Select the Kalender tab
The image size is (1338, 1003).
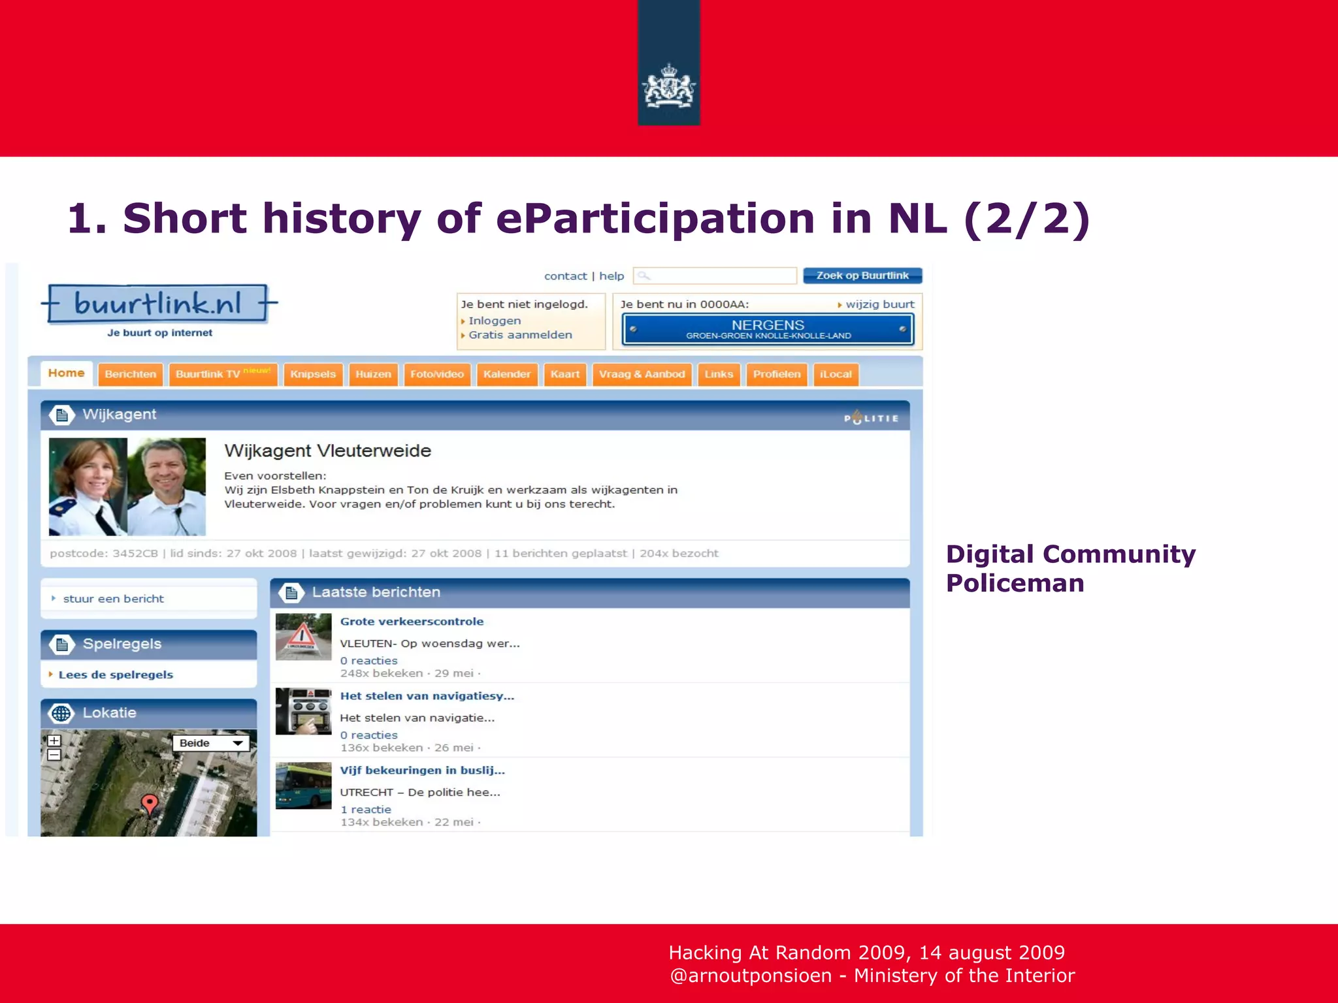click(507, 374)
